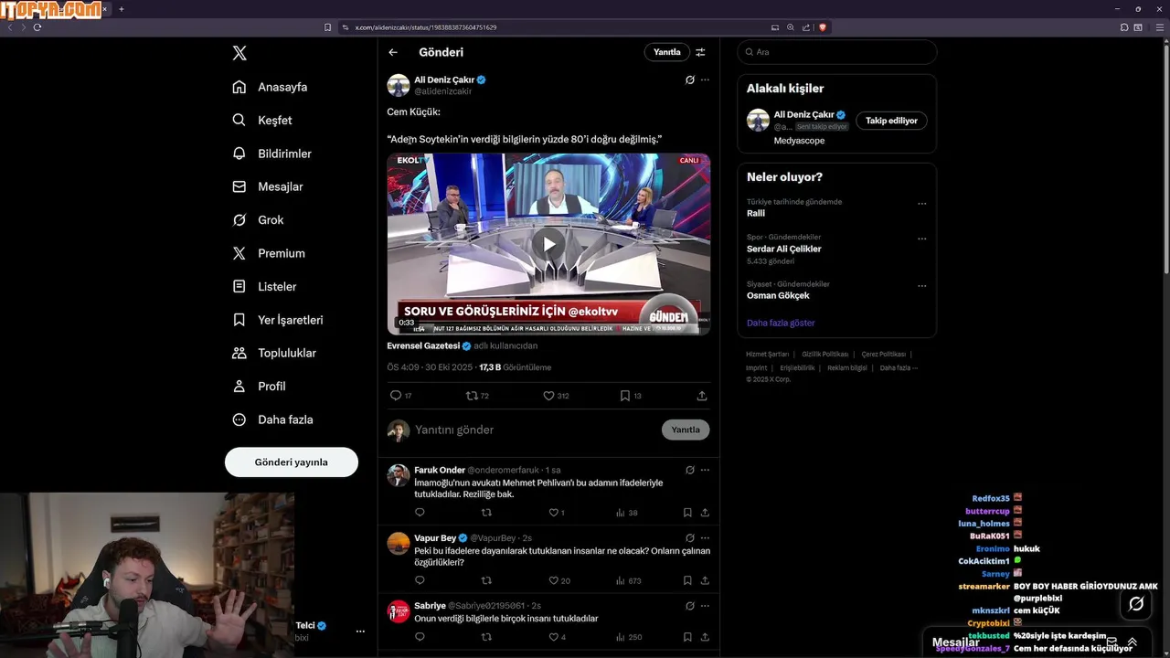View stats of Sabriye's reply showing 250
This screenshot has height=658, width=1170.
[629, 637]
